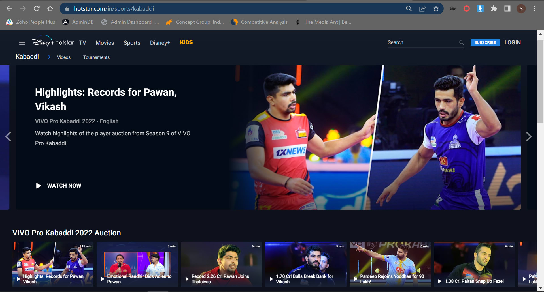Open the Chrome profile avatar S
The width and height of the screenshot is (544, 292).
521,8
